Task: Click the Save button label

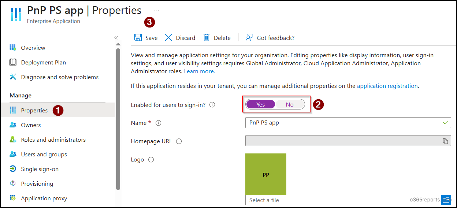Action: (152, 38)
